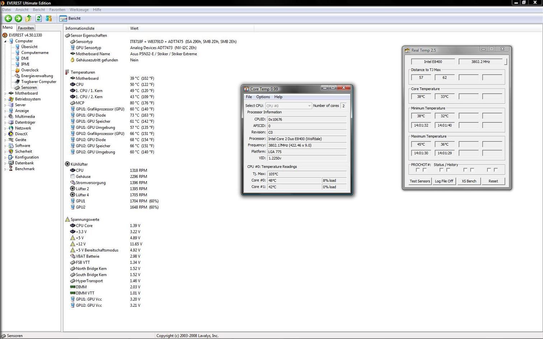The image size is (543, 339).
Task: Click the Betriebssystem Windows flag icon
Action: [11, 99]
